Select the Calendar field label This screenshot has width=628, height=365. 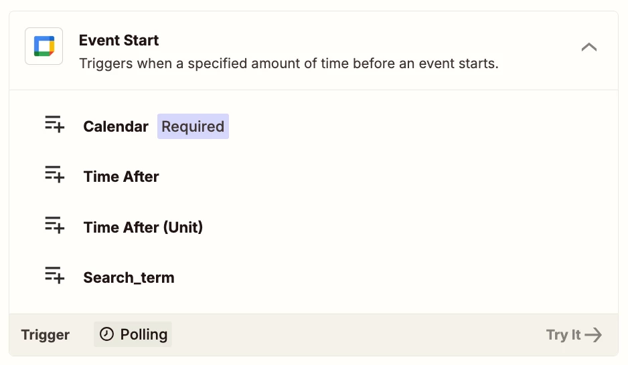point(116,126)
